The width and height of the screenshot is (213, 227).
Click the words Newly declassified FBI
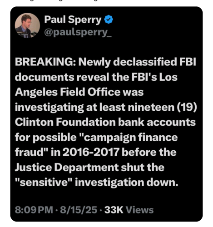coord(137,62)
